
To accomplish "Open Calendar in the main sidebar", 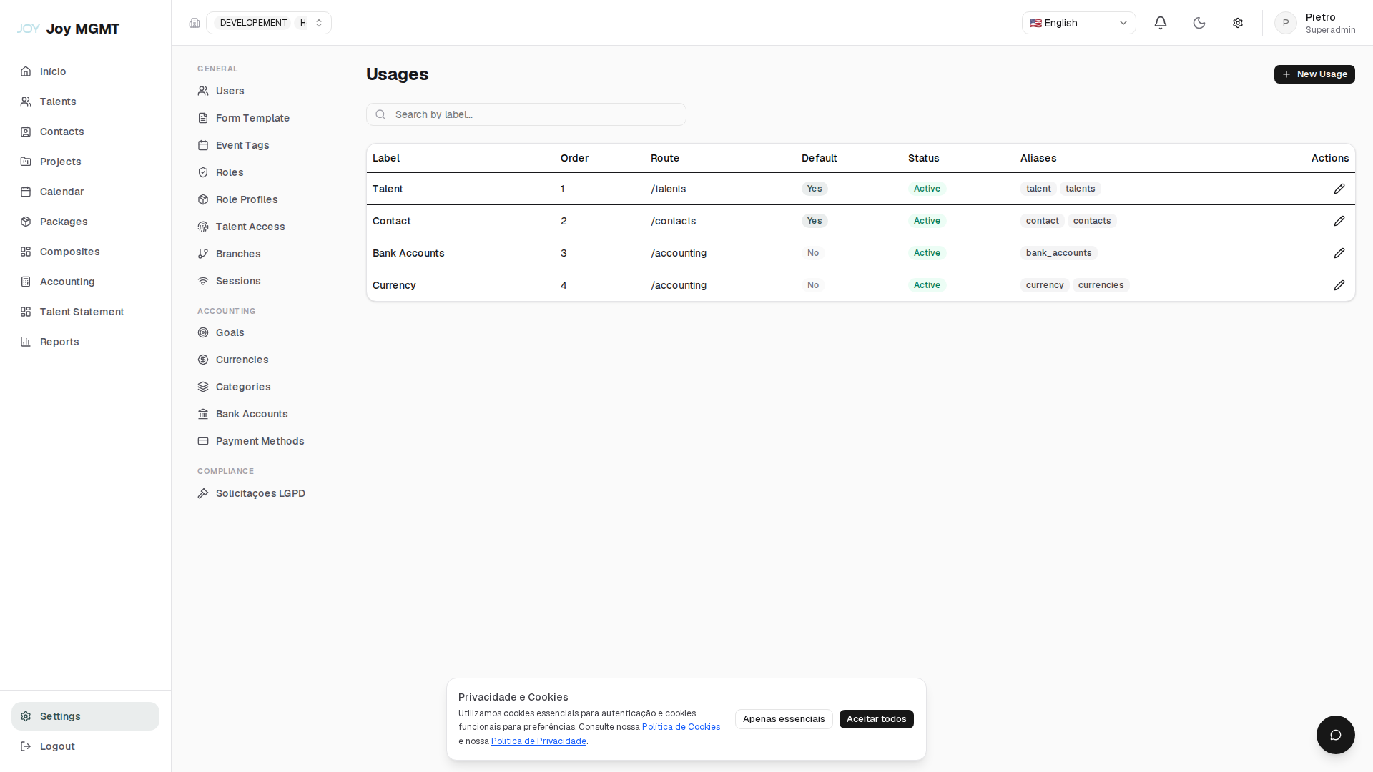I will [x=85, y=192].
